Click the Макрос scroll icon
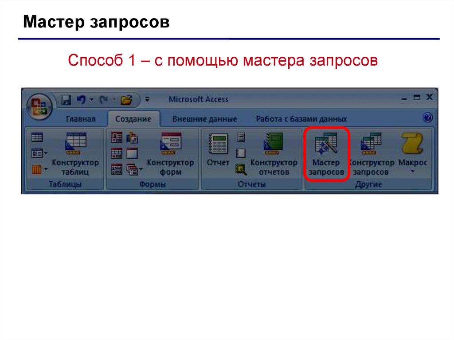Image resolution: width=454 pixels, height=340 pixels. (x=413, y=143)
